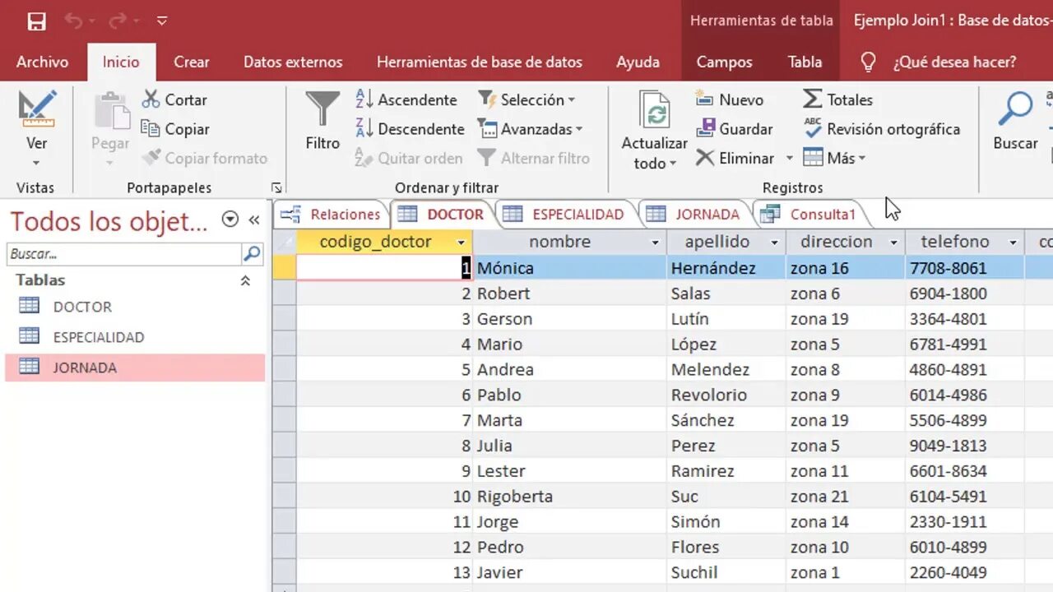Screen dimensions: 1053x592
Task: Open Customize Quick Access Toolbar dropdown
Action: (x=162, y=21)
